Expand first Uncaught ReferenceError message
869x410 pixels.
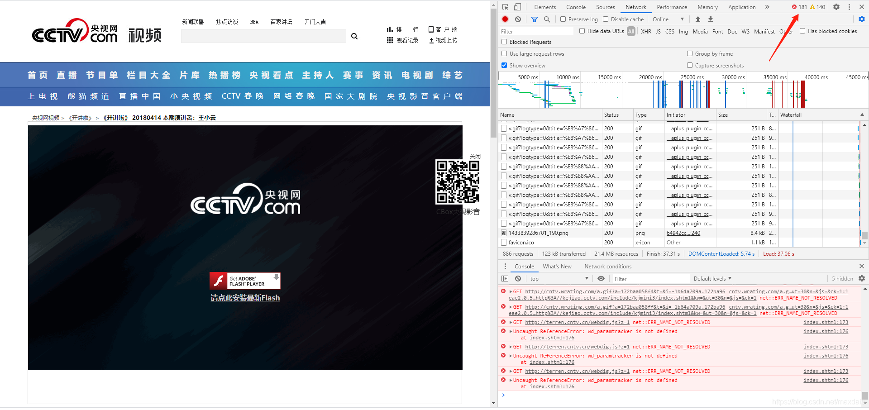tap(511, 331)
